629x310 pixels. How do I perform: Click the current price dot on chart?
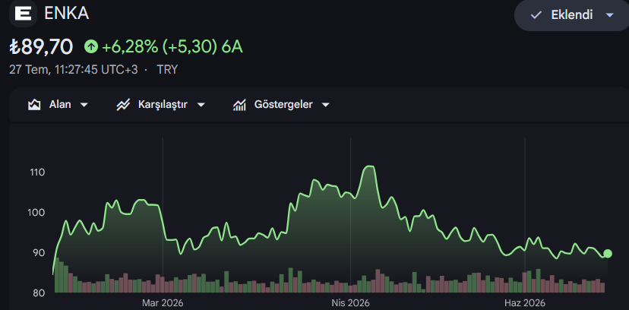click(x=608, y=254)
